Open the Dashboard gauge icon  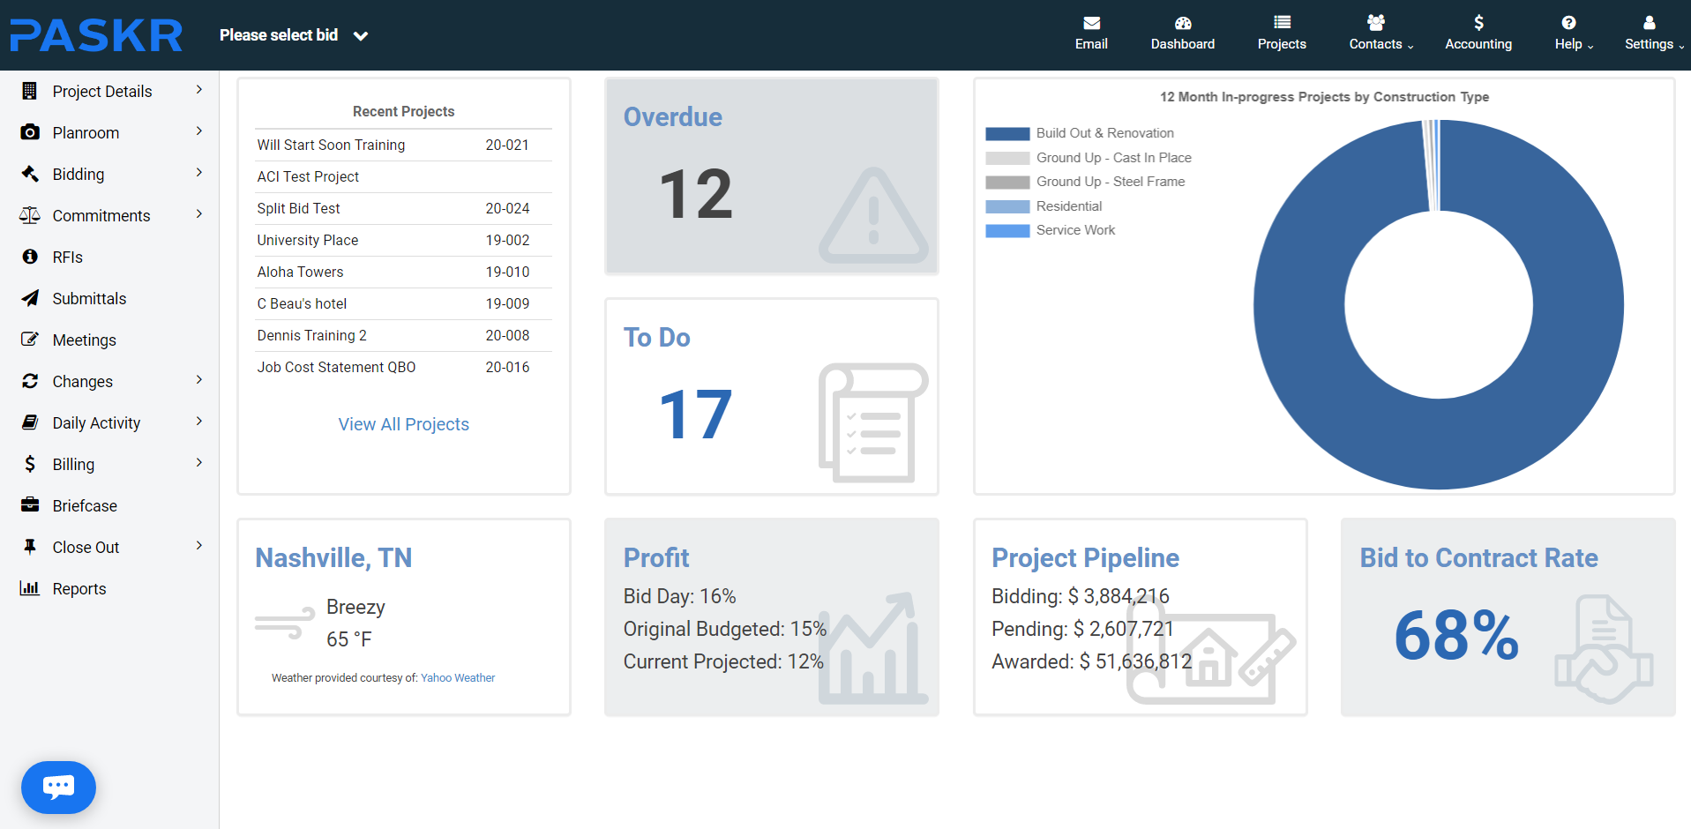1182,23
